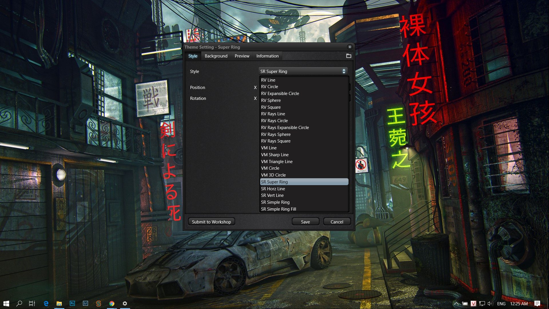Viewport: 549px width, 309px height.
Task: Select highlighted SR Super Ring entry
Action: (x=304, y=182)
